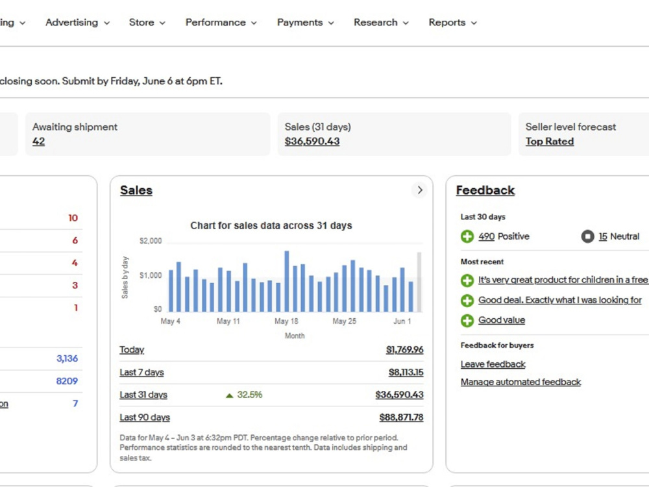Open the Sales heading link
649x487 pixels.
click(x=136, y=190)
